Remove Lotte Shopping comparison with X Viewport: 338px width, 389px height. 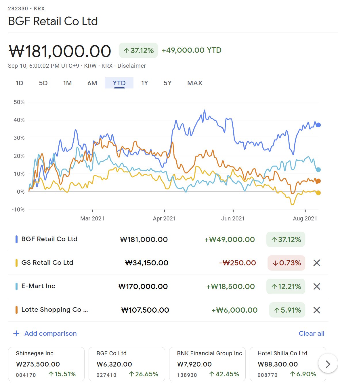click(316, 310)
